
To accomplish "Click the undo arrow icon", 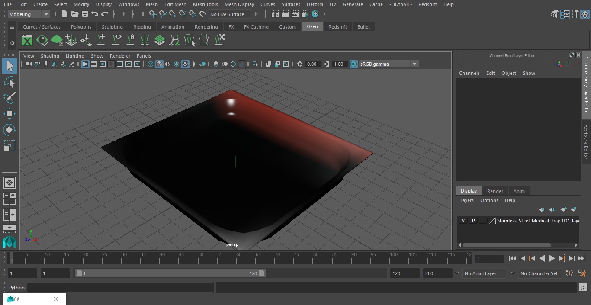I will click(x=94, y=14).
